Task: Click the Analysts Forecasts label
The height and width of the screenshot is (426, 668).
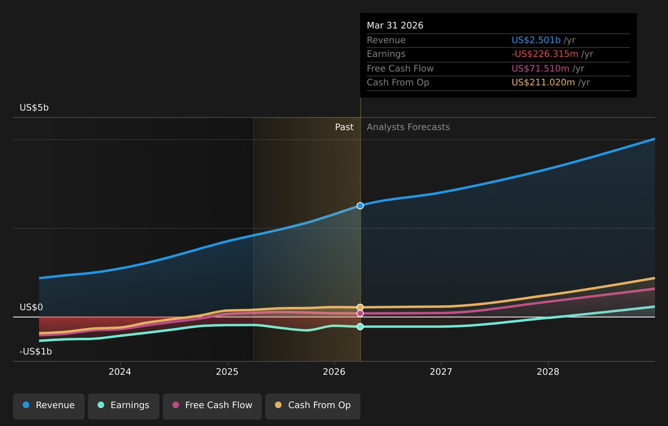Action: point(408,127)
